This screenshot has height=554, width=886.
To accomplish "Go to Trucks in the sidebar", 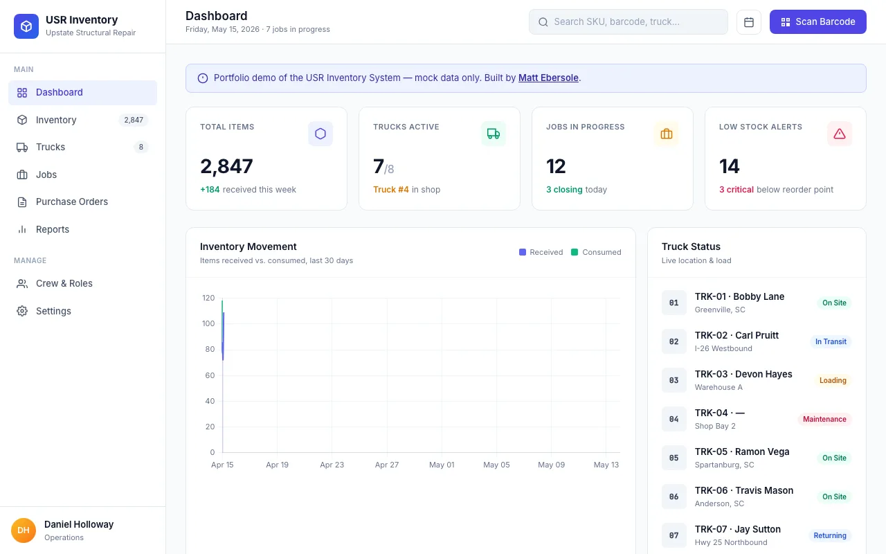I will point(83,147).
